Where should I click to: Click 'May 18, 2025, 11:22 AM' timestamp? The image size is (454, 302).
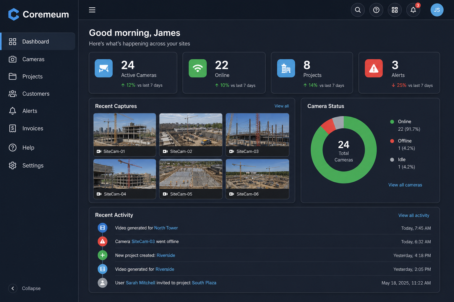point(406,283)
